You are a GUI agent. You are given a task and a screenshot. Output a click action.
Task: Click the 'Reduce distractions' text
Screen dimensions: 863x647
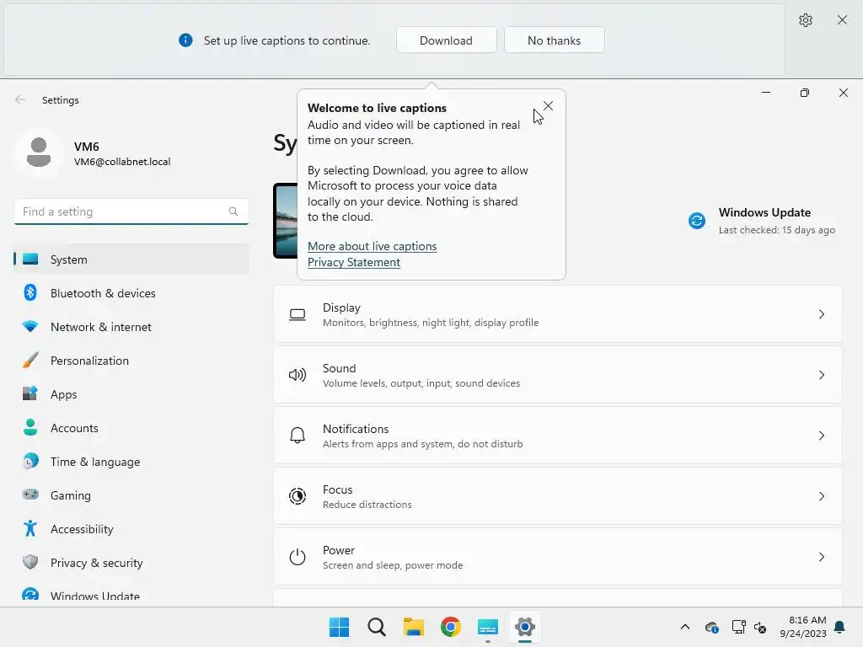367,505
